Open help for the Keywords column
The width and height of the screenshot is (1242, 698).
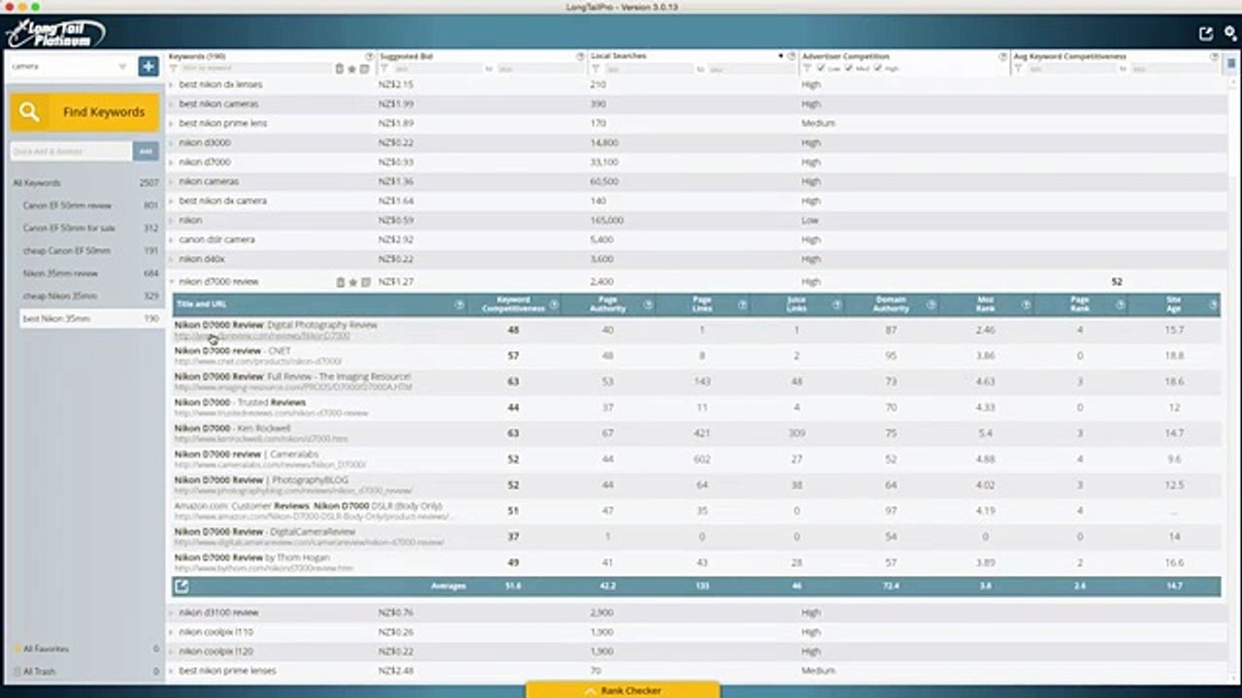point(369,56)
